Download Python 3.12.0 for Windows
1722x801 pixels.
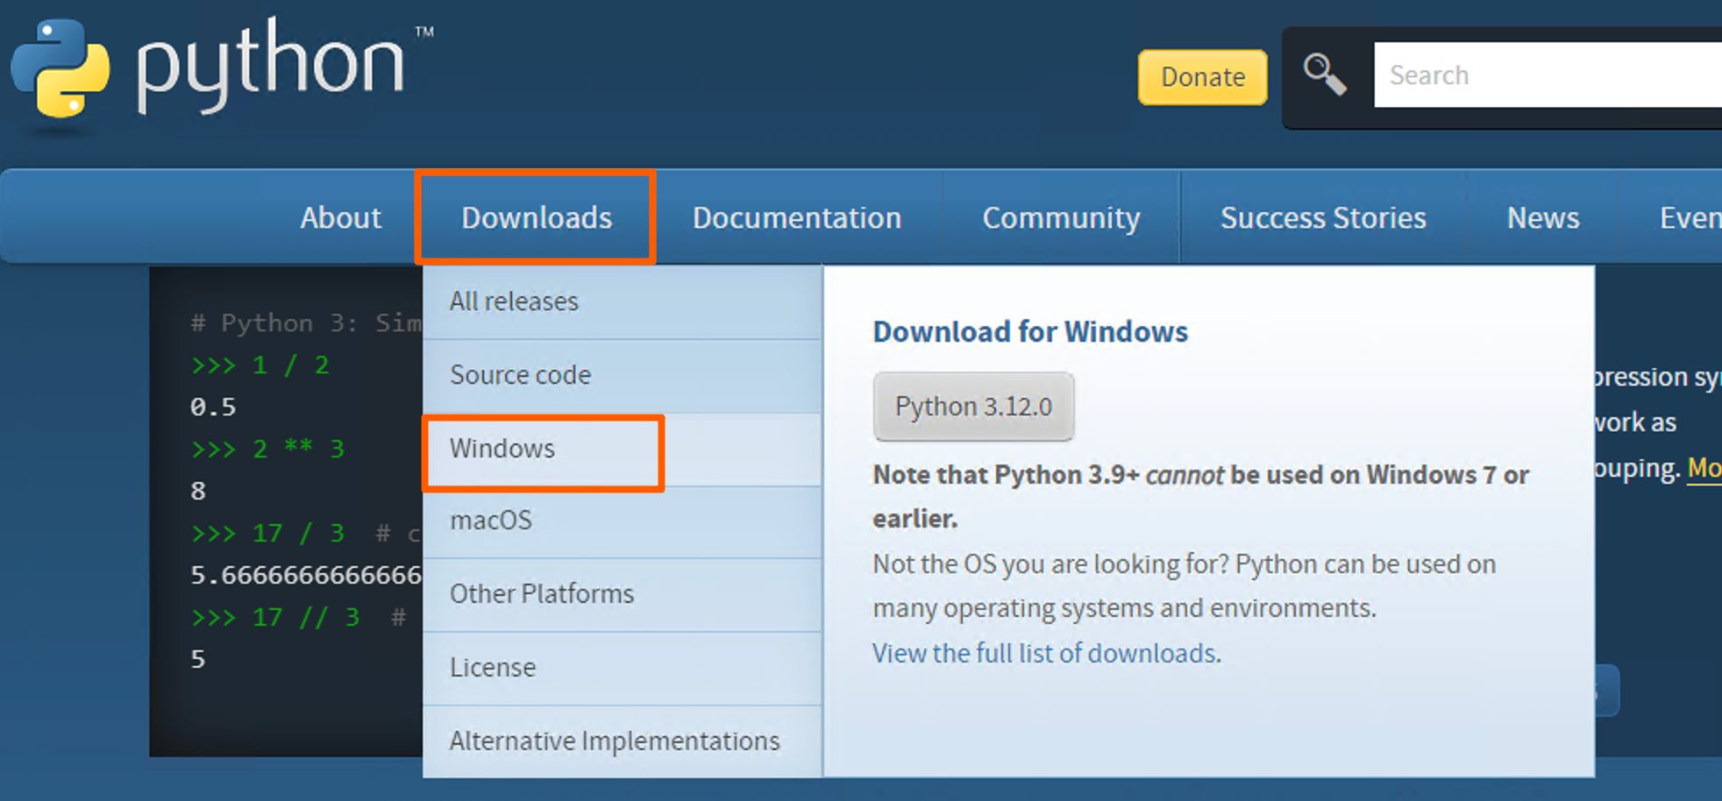(973, 407)
